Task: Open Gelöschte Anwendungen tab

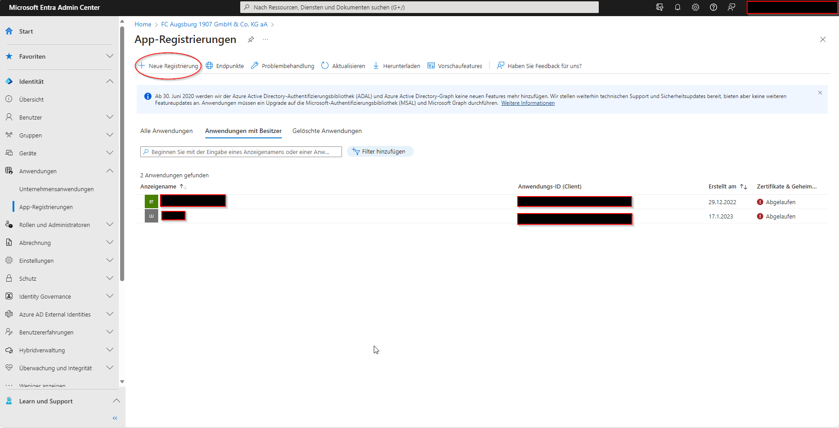Action: click(x=327, y=131)
